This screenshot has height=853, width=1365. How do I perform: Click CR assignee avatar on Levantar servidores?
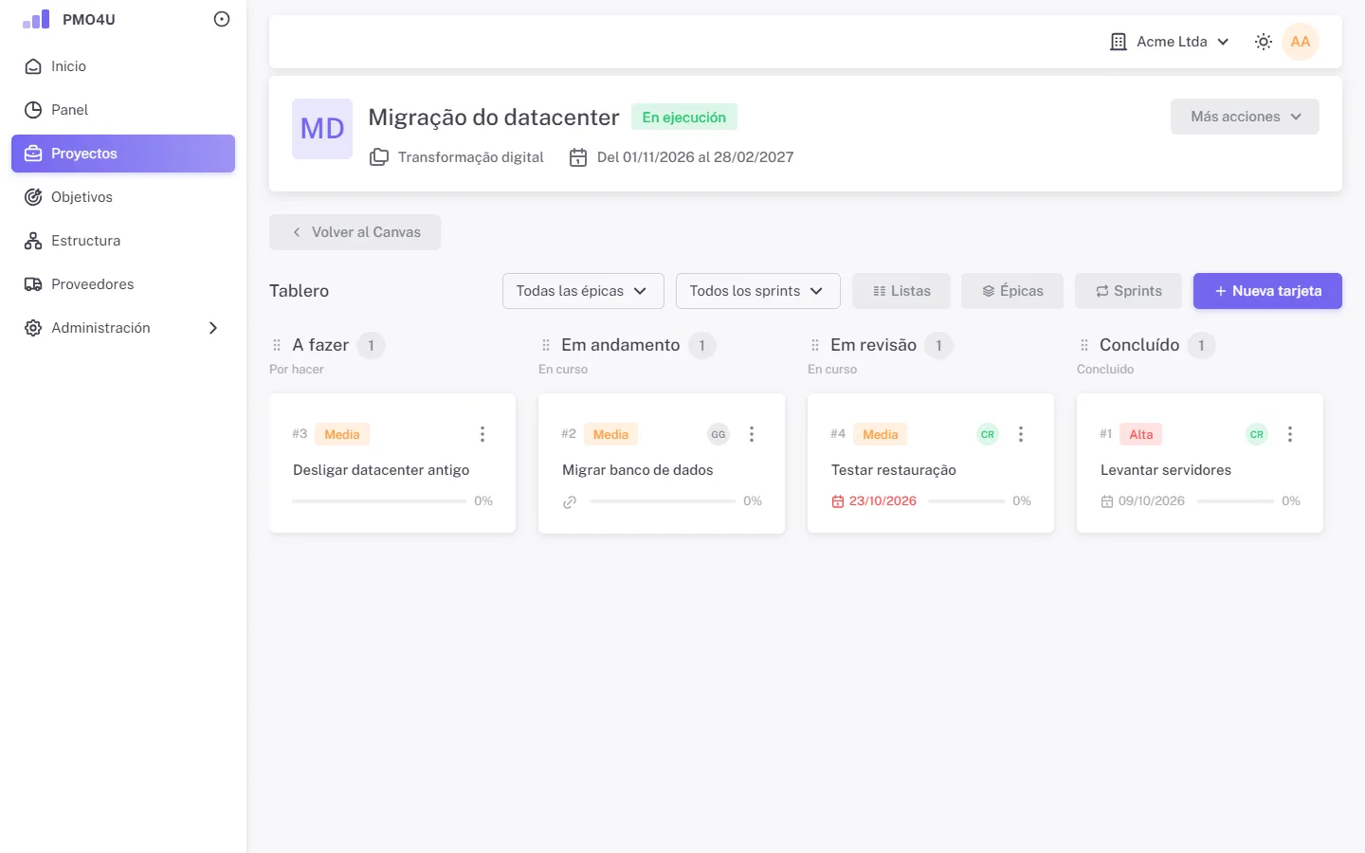point(1257,434)
